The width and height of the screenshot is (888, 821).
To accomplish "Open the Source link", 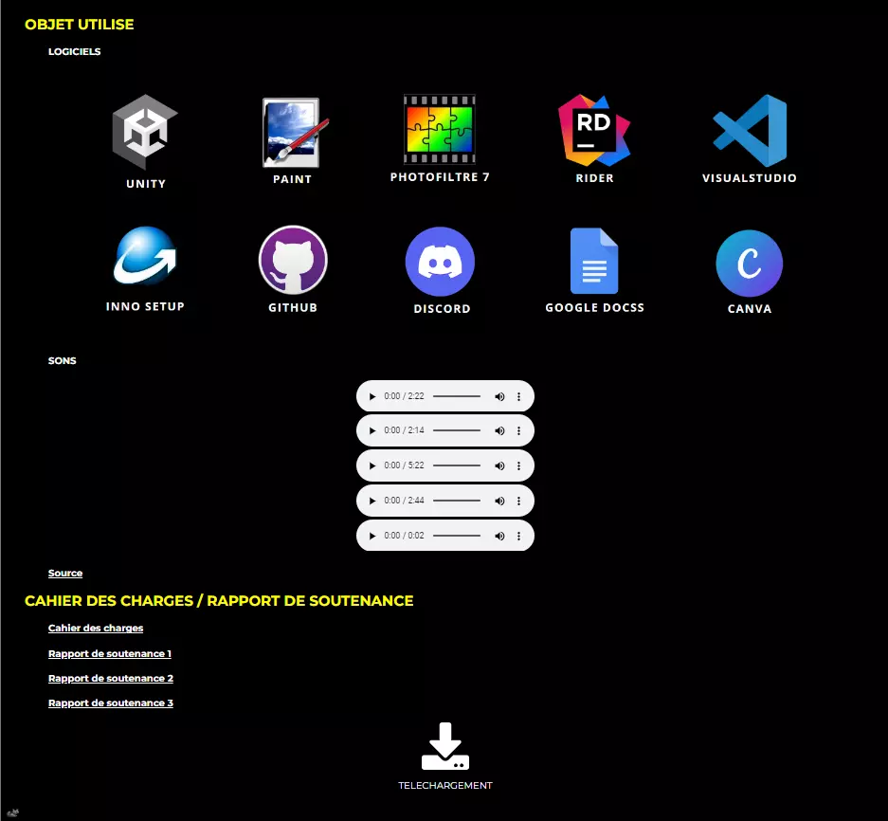I will (65, 573).
